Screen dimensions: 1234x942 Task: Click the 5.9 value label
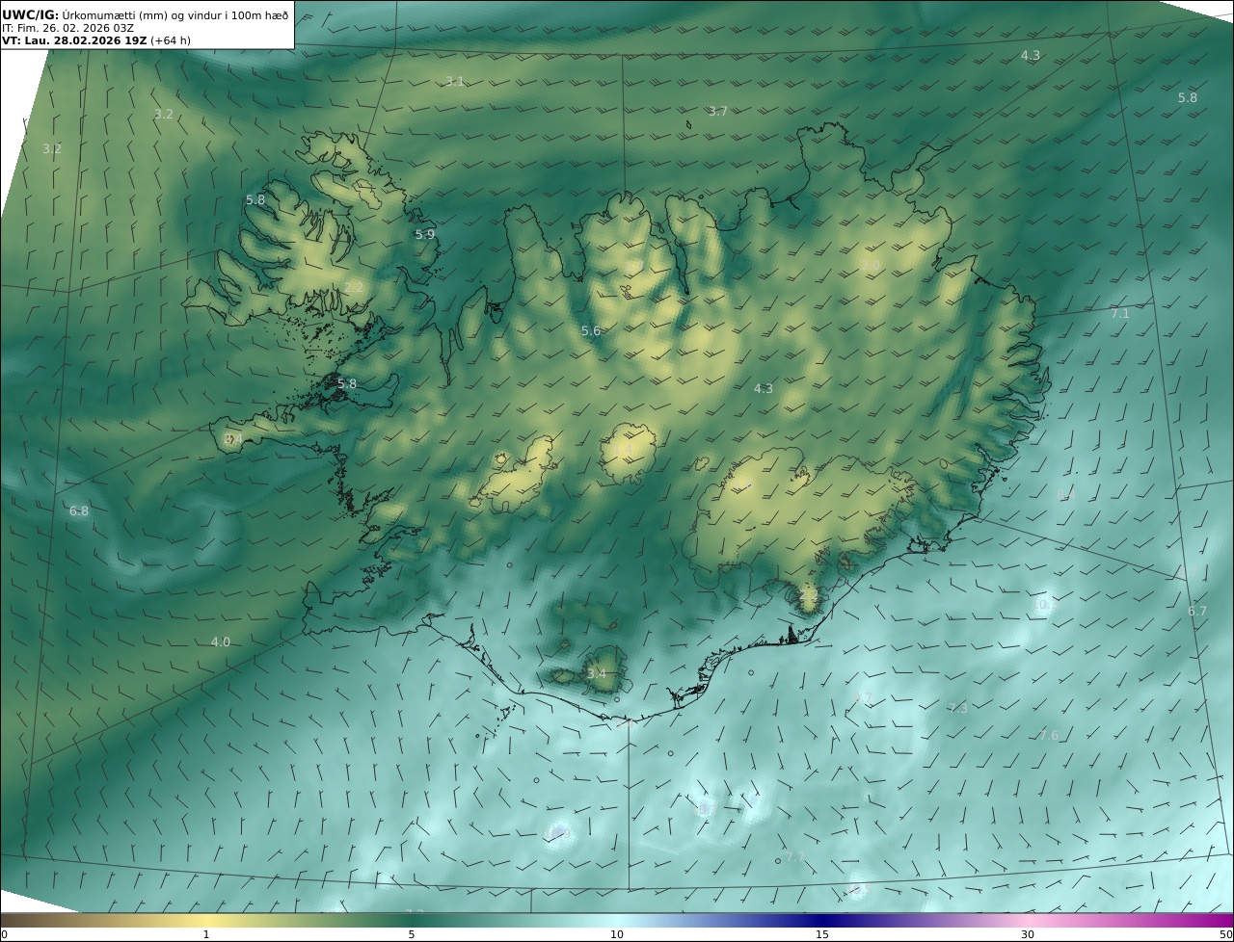pyautogui.click(x=425, y=234)
